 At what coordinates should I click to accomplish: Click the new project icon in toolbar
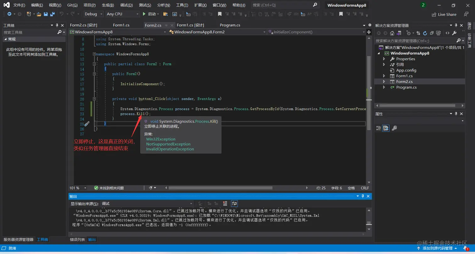click(x=29, y=14)
